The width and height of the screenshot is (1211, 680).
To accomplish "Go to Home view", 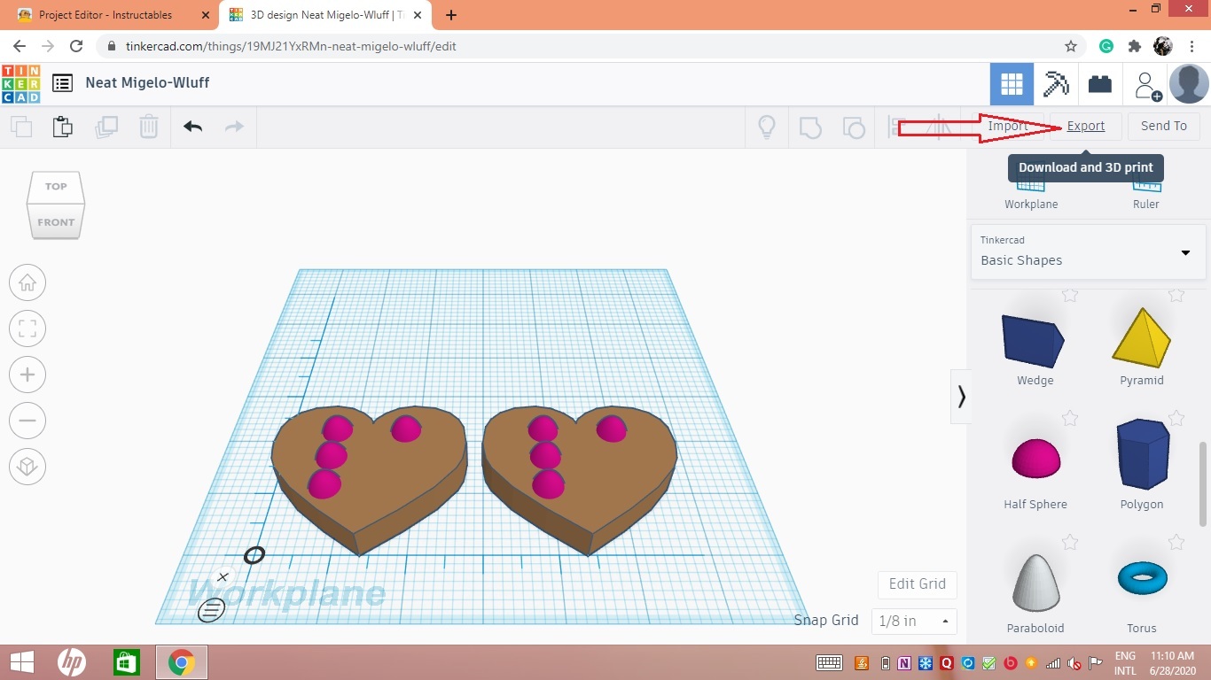I will click(27, 282).
